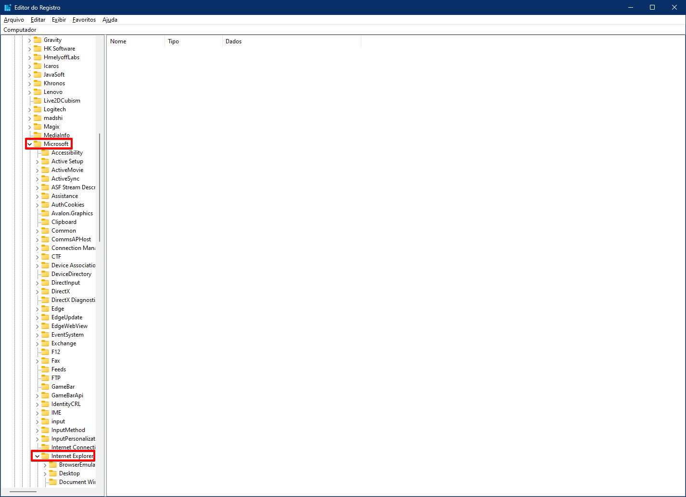The image size is (686, 497).
Task: Click the Exchange folder icon
Action: coord(45,343)
